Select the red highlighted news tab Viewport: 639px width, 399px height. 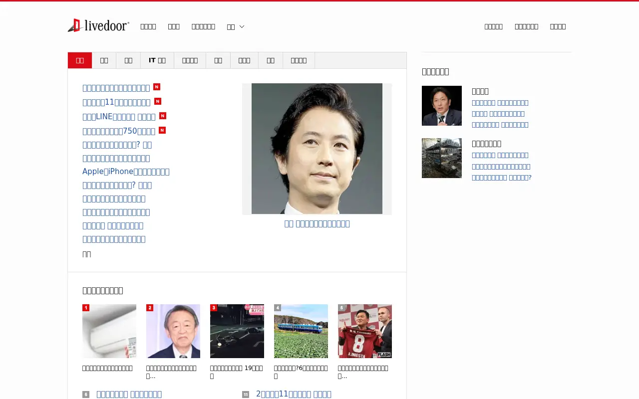[80, 60]
